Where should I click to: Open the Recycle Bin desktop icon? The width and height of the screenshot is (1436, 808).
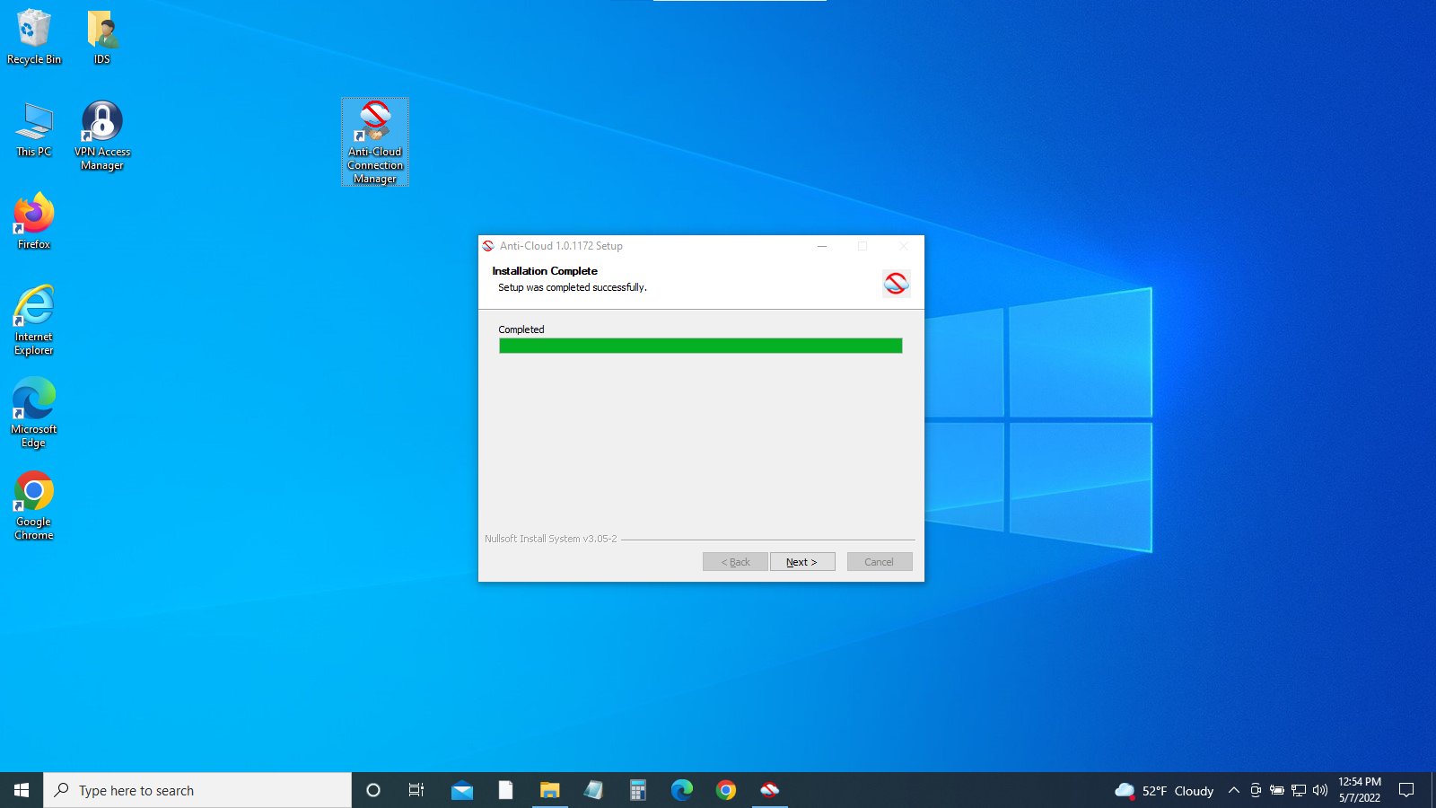tap(34, 37)
